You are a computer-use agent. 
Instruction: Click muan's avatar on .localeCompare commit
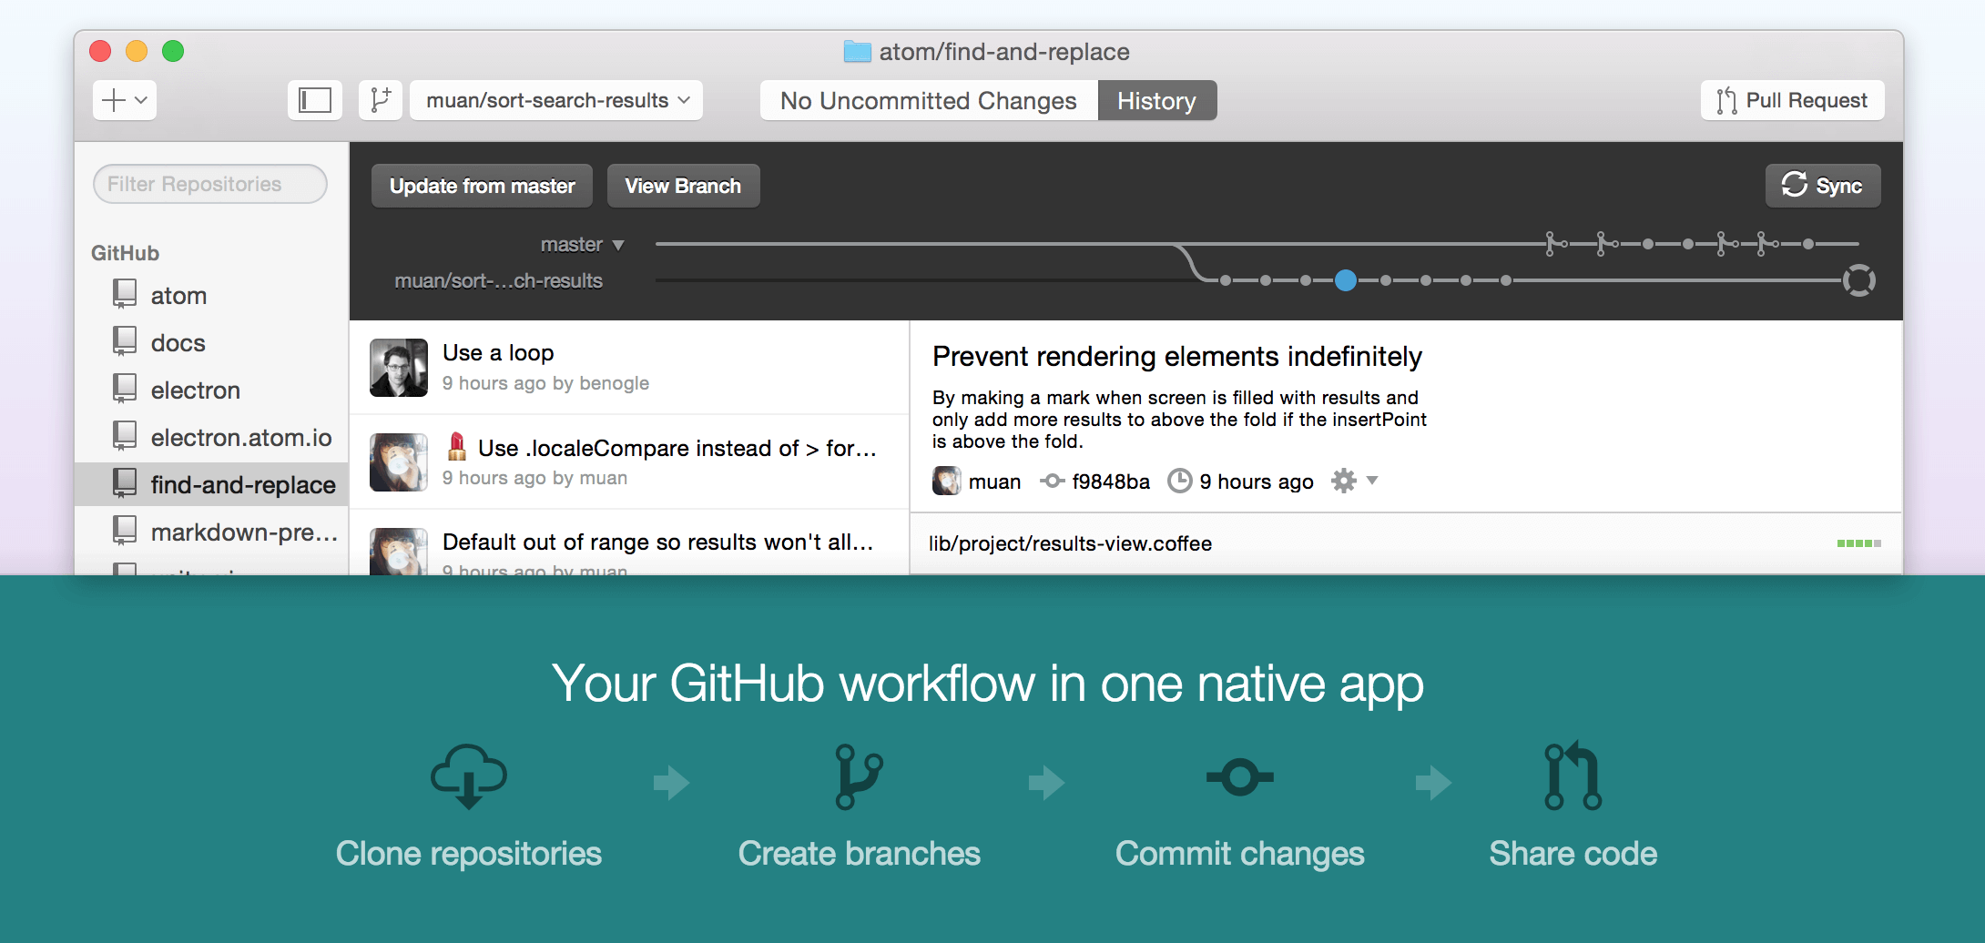[399, 462]
